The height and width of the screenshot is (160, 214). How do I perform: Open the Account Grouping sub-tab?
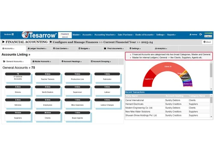pyautogui.click(x=104, y=61)
